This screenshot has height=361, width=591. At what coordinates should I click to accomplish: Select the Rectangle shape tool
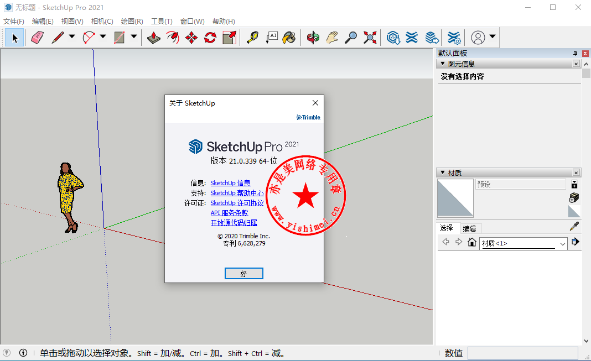120,38
